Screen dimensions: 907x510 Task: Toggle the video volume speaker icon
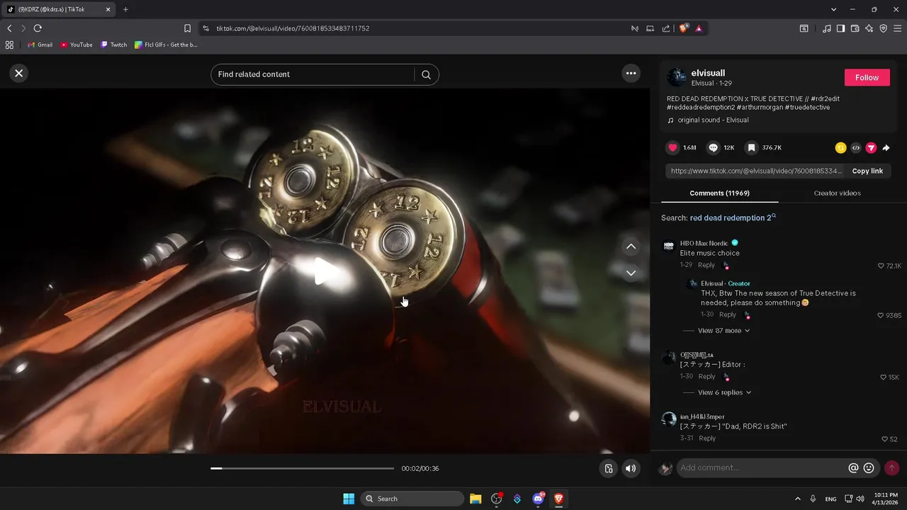coord(631,468)
